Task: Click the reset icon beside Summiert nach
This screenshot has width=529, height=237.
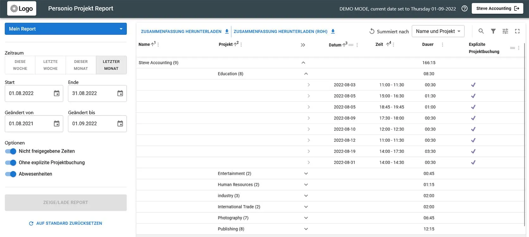Action: (x=372, y=31)
